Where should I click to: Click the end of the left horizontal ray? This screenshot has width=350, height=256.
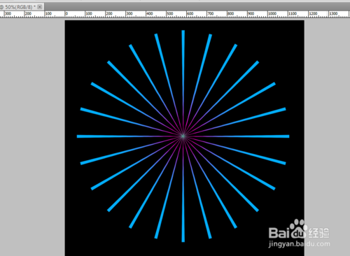[x=78, y=136]
